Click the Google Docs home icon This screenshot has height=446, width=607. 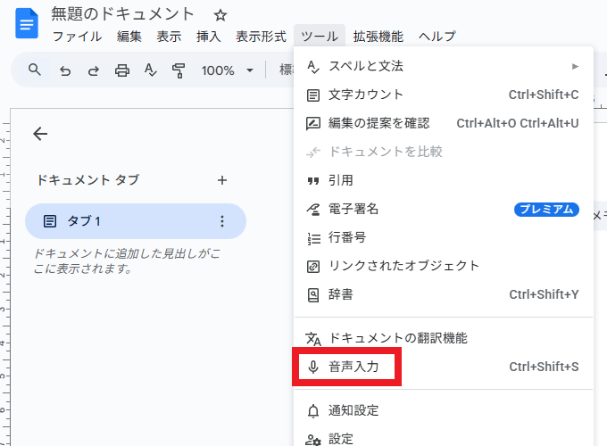point(27,24)
